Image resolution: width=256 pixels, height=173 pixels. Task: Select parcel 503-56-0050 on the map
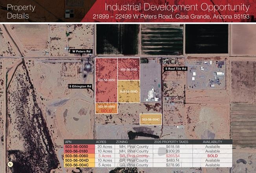[106, 80]
